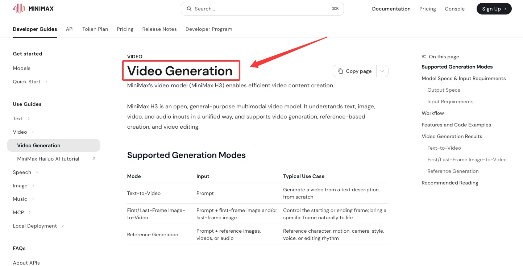Viewport: 523px width, 266px height.
Task: Open the Developer Program tab
Action: pyautogui.click(x=209, y=29)
